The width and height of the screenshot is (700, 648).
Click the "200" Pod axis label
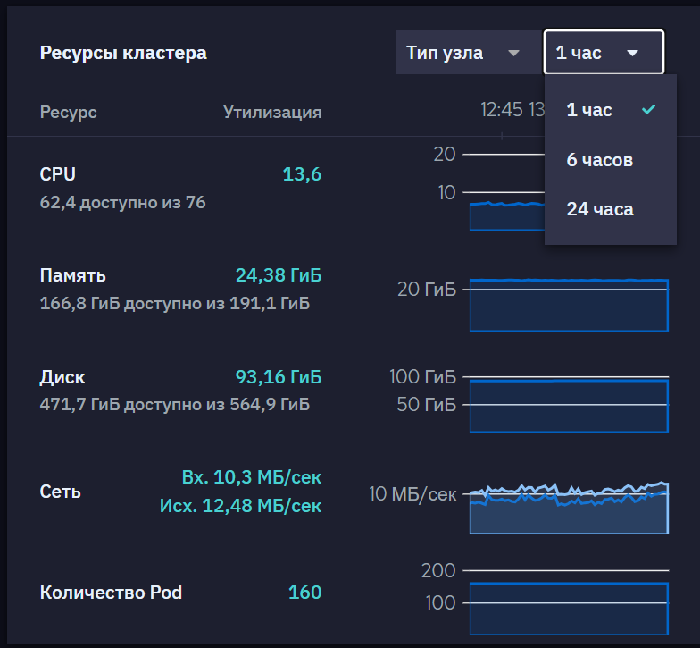pos(438,570)
